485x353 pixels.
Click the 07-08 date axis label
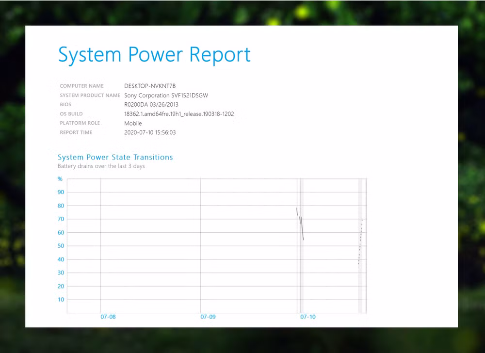tap(108, 317)
